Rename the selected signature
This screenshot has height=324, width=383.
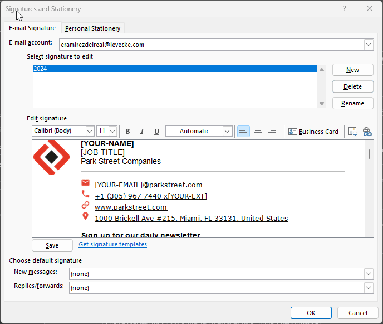click(x=353, y=103)
